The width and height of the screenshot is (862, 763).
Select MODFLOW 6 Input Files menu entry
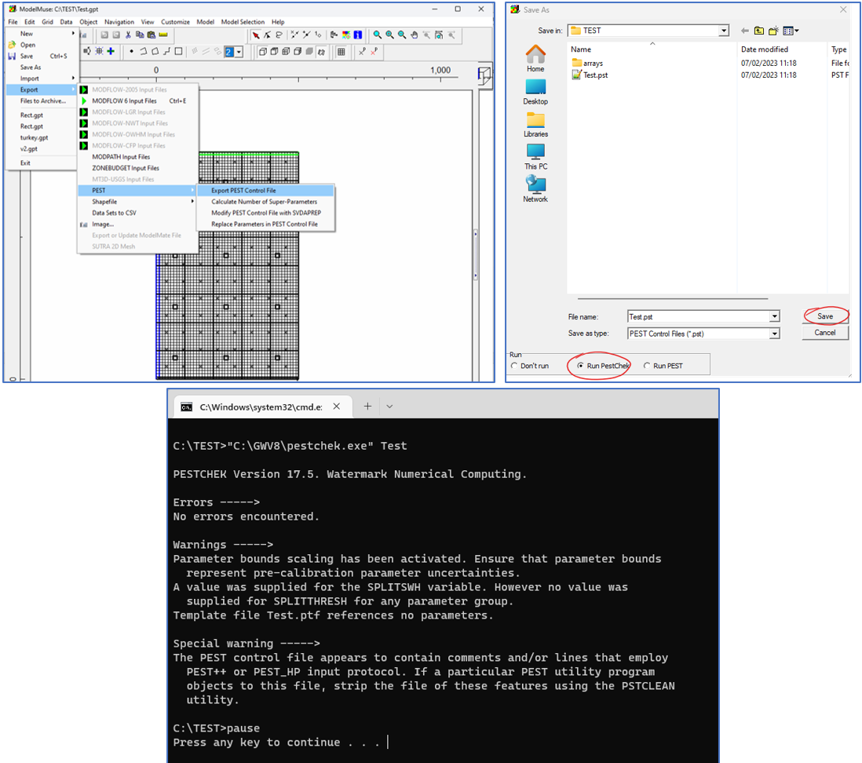138,100
